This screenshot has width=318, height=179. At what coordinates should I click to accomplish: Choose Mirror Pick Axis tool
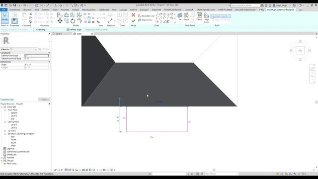tap(73, 14)
